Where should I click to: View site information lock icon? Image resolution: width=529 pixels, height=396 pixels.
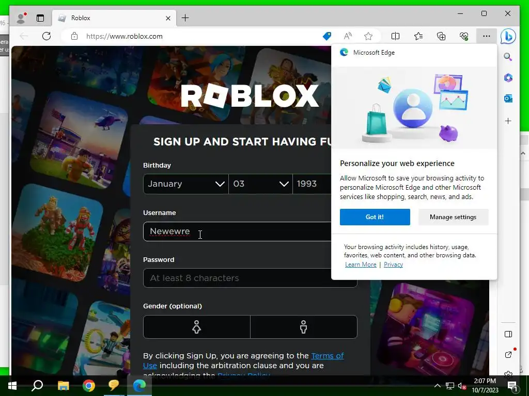(x=74, y=36)
